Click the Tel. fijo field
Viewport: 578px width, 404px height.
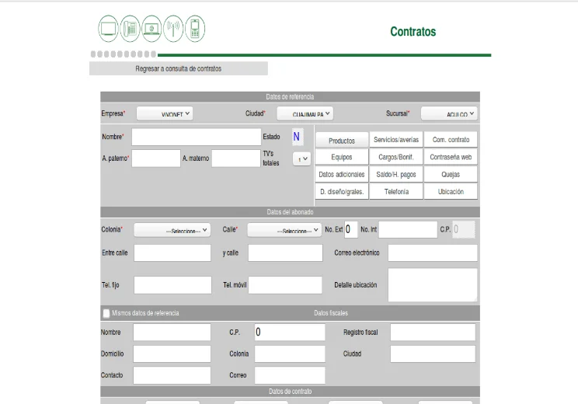coord(172,285)
